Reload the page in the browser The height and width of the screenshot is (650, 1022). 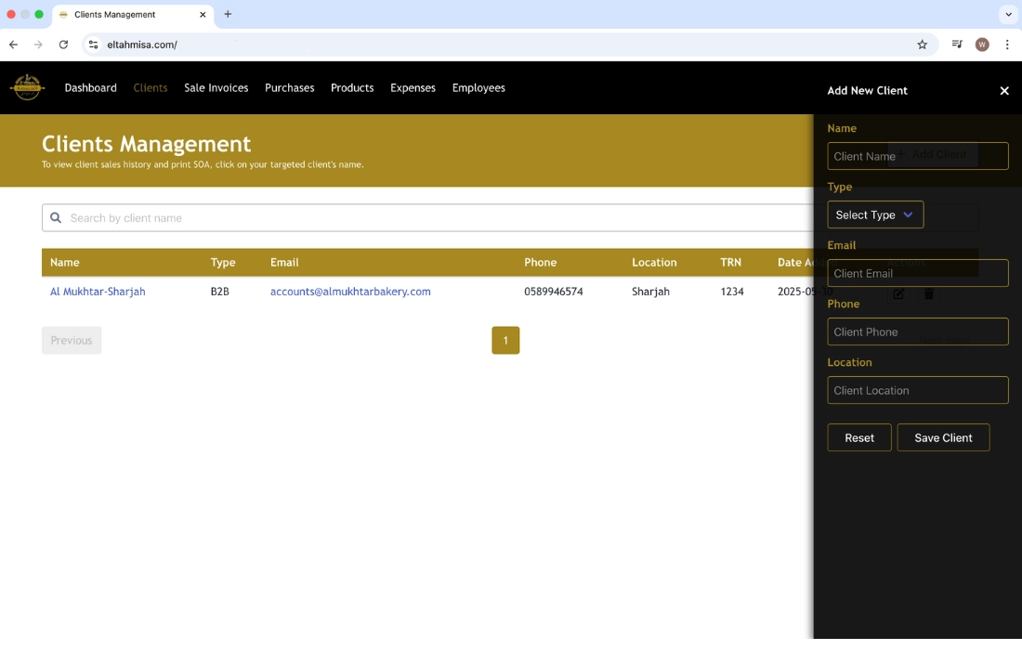coord(63,45)
